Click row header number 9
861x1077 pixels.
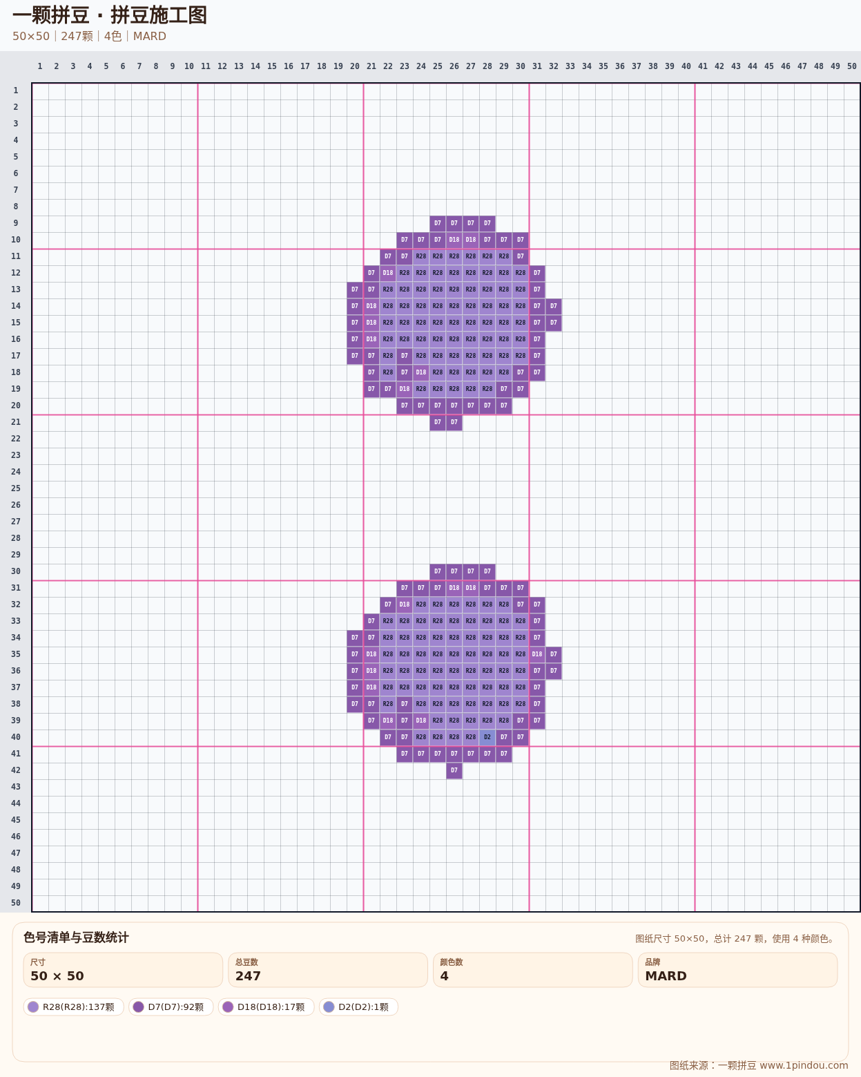[x=16, y=223]
